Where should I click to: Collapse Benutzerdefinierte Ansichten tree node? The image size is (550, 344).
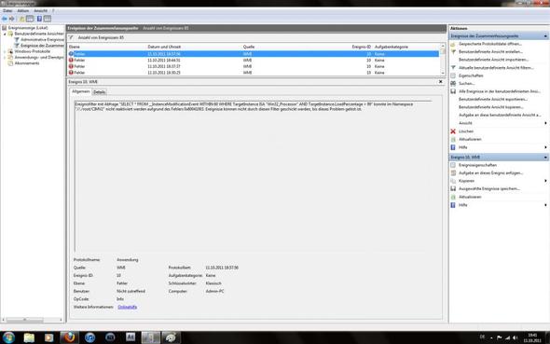click(x=5, y=34)
